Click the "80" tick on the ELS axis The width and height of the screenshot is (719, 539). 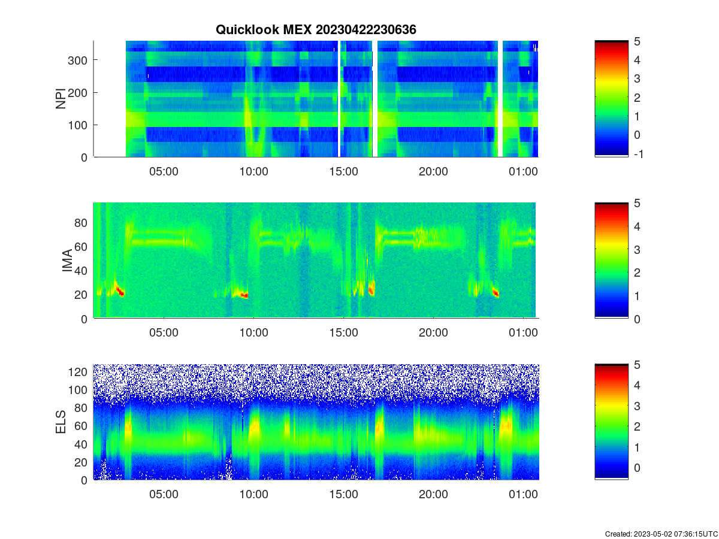(81, 408)
